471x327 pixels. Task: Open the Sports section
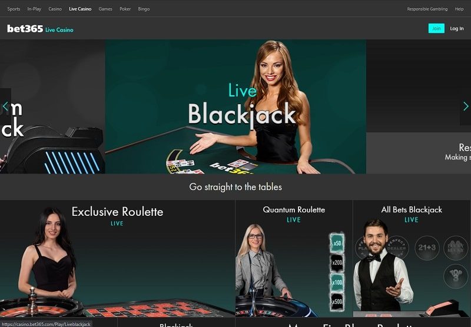tap(14, 9)
